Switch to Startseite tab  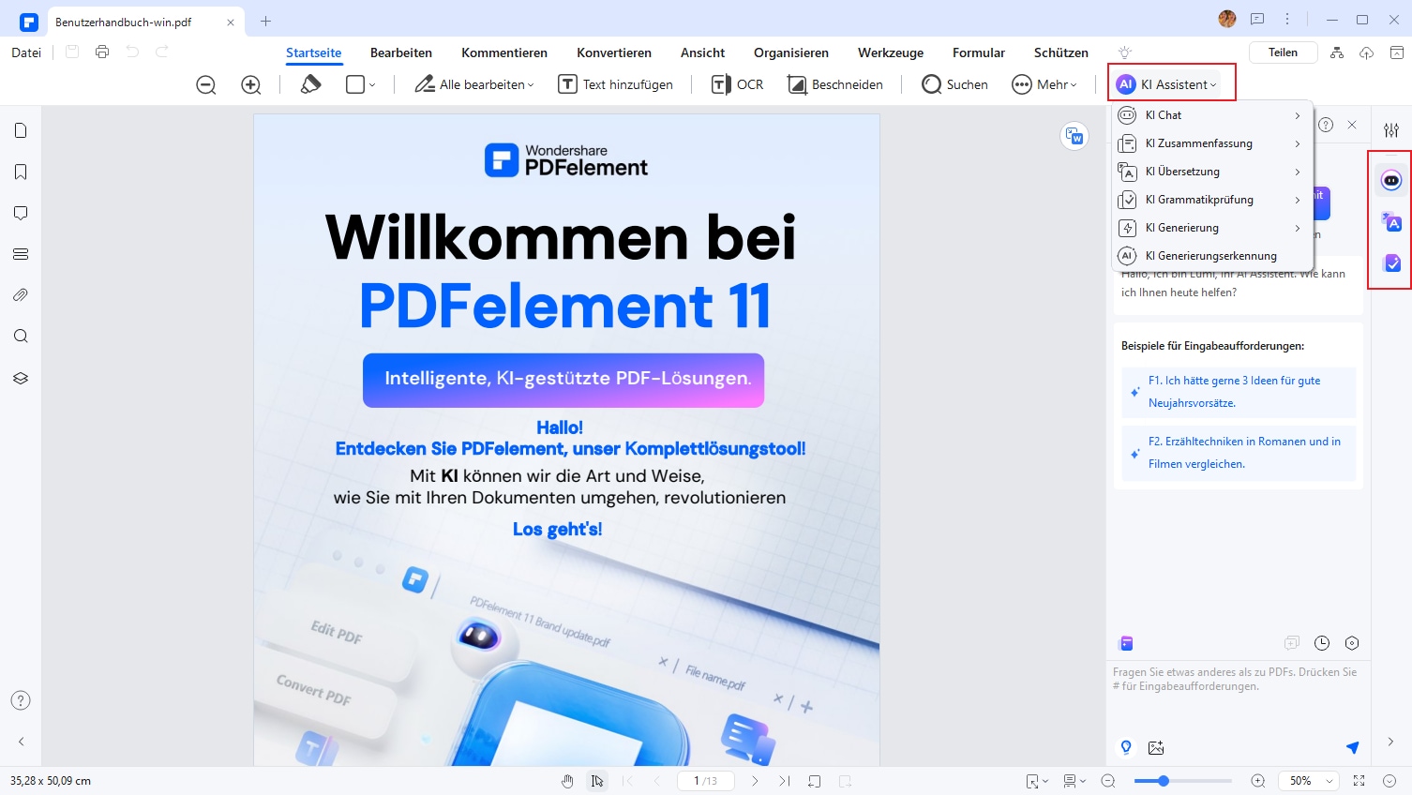tap(313, 52)
